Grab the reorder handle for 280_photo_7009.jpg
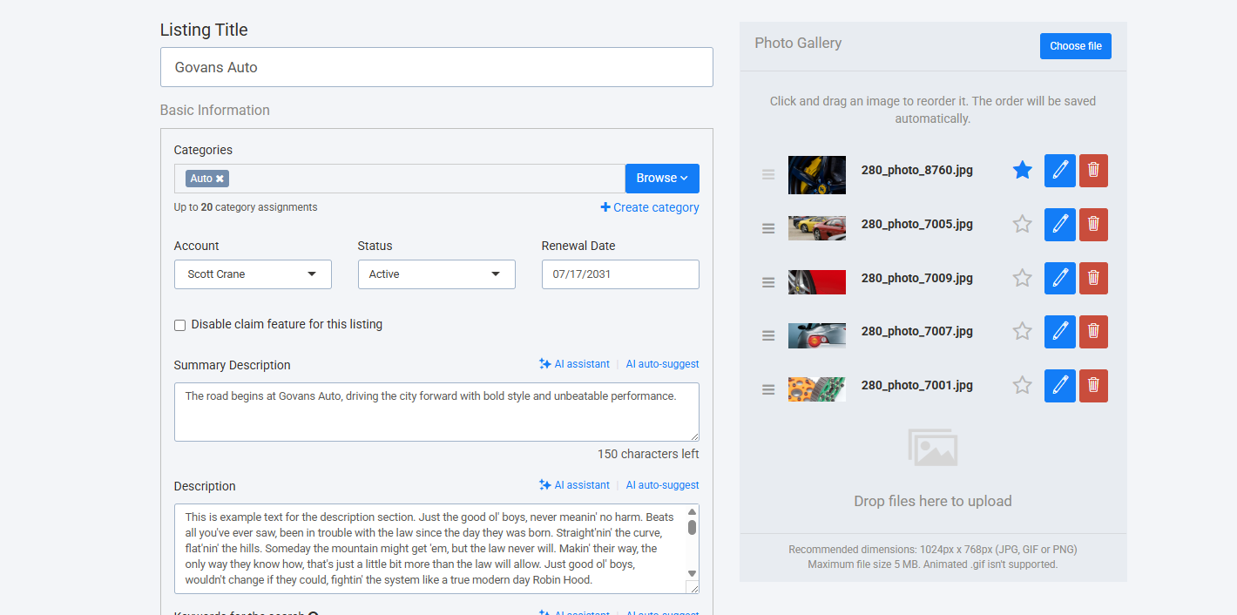Image resolution: width=1237 pixels, height=615 pixels. 768,282
